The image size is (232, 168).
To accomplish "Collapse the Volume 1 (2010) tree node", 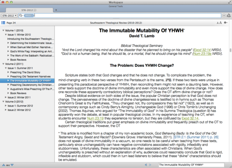I will tap(3, 30).
